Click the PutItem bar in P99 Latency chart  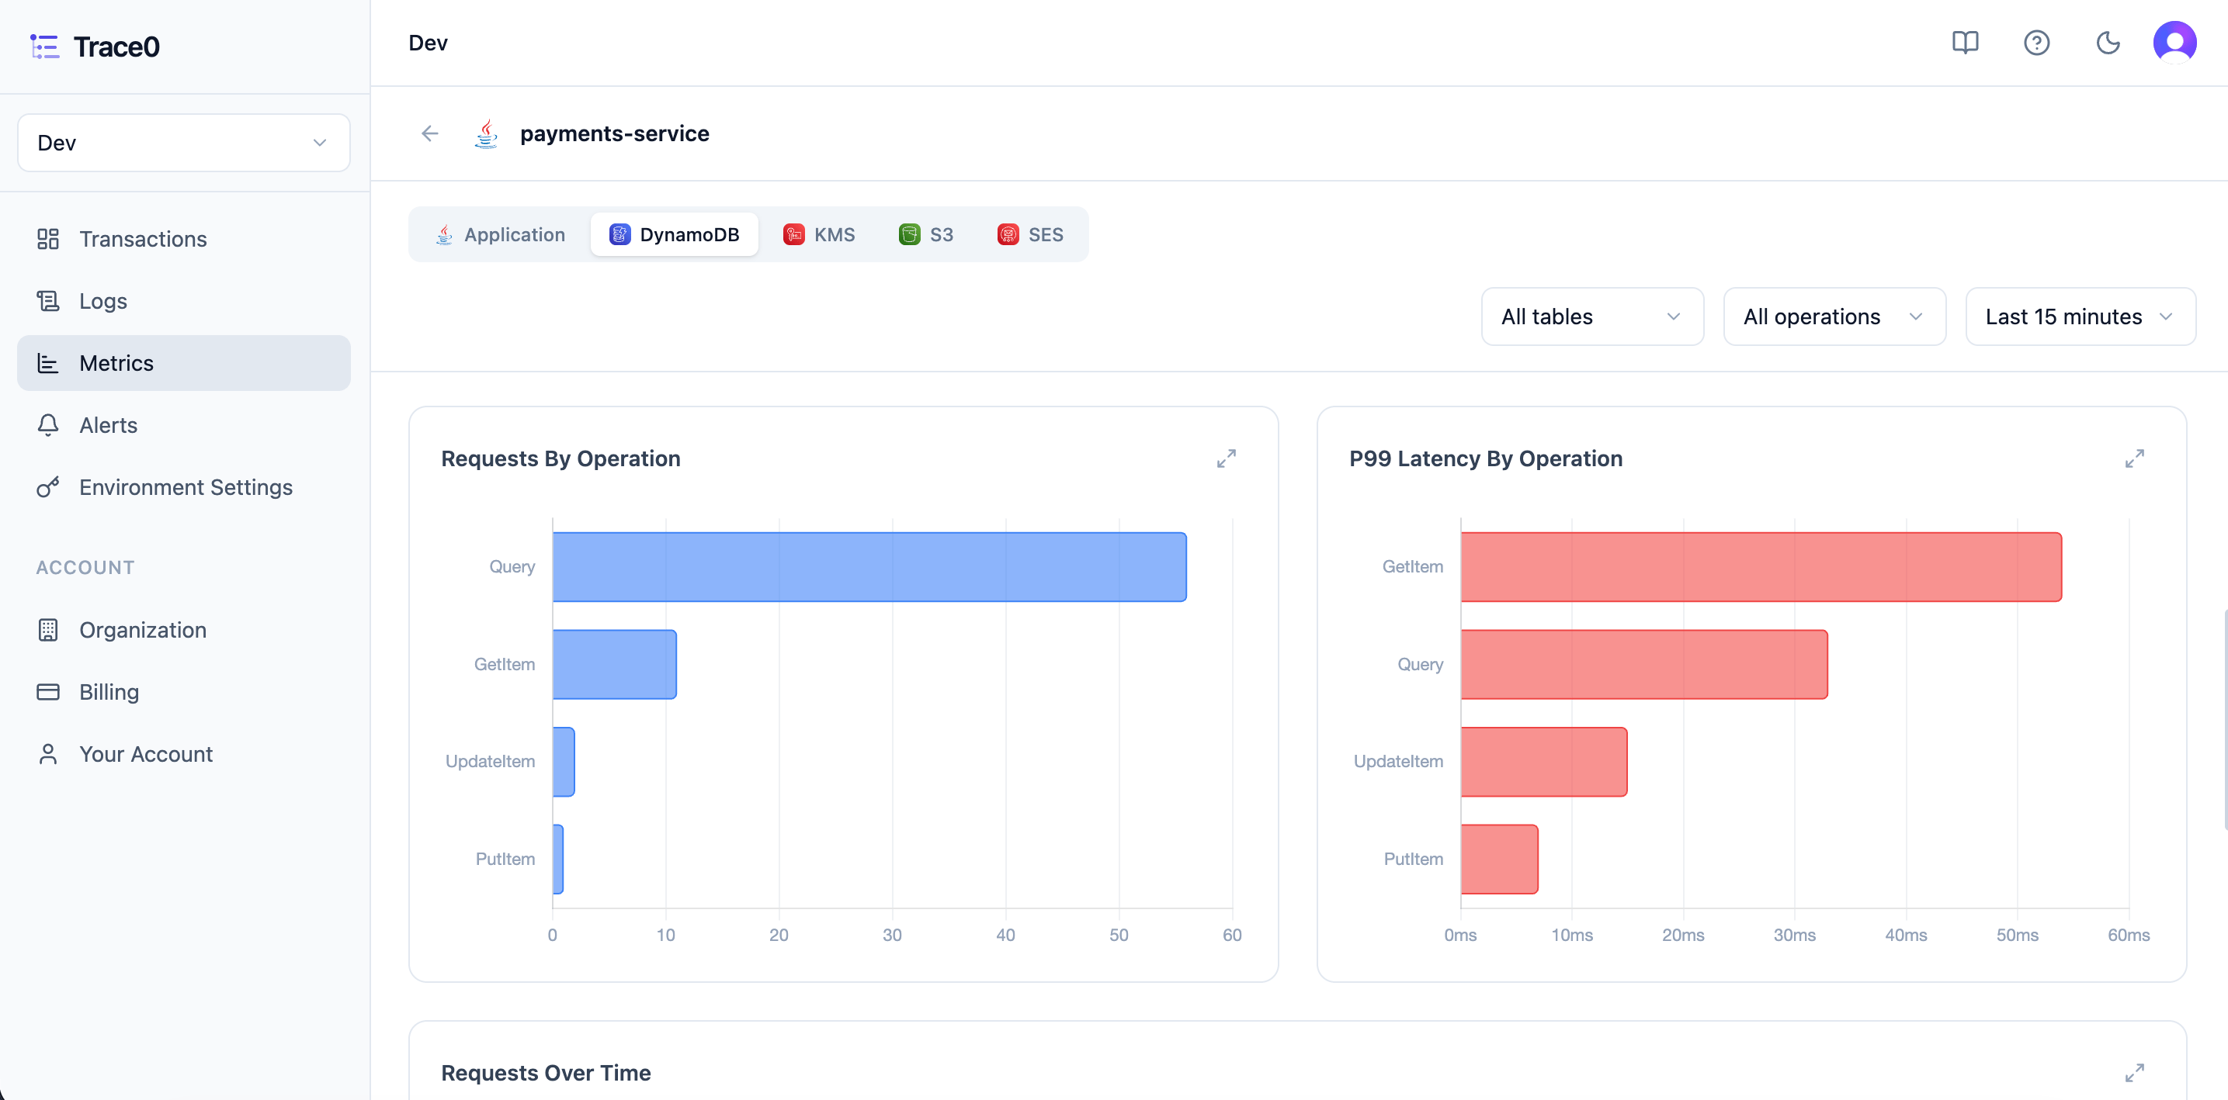[x=1499, y=859]
